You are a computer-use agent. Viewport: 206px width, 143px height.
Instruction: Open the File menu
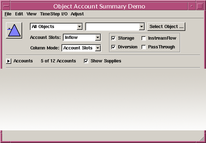8,14
